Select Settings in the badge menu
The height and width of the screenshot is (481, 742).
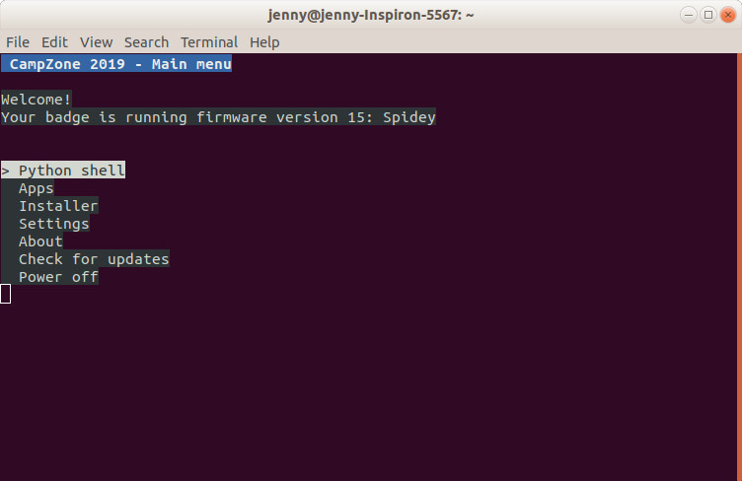click(53, 224)
